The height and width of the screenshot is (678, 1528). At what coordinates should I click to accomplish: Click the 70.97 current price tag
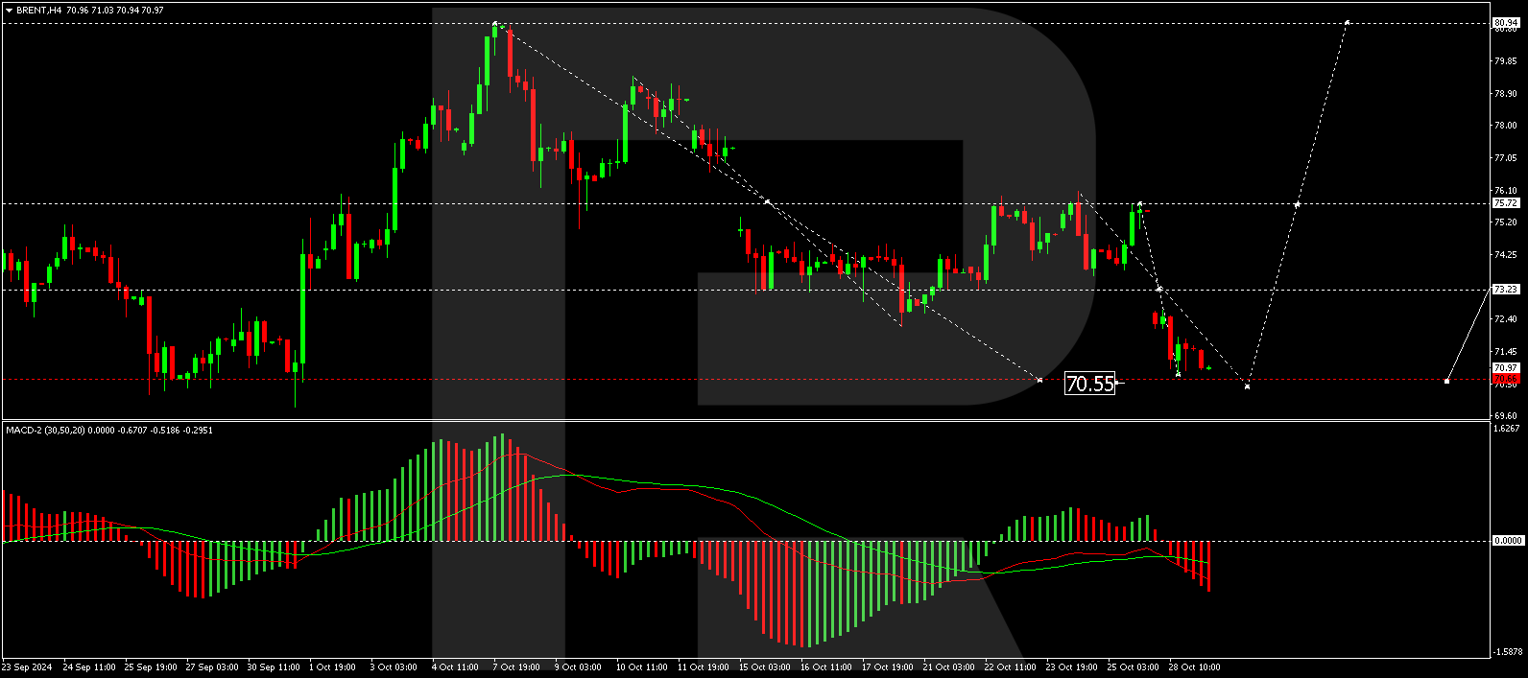pyautogui.click(x=1505, y=368)
